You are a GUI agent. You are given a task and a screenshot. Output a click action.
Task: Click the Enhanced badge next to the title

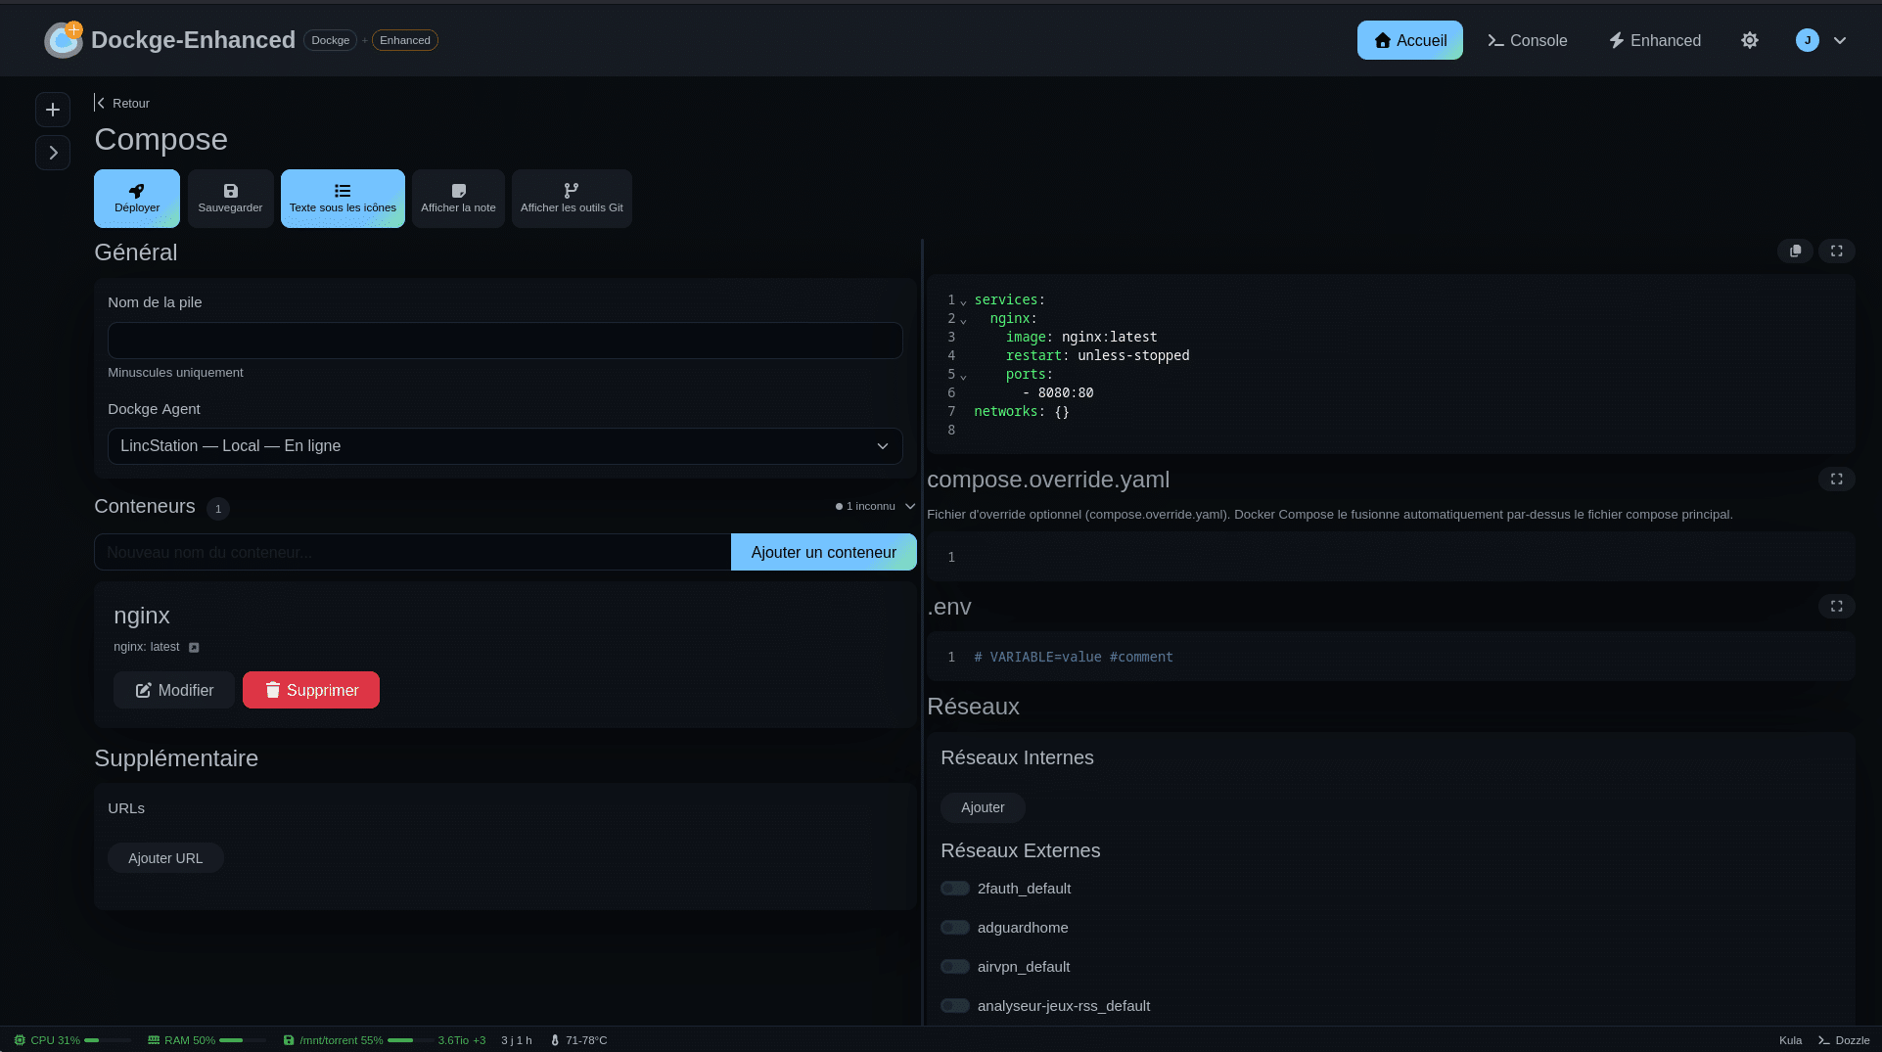click(x=405, y=40)
